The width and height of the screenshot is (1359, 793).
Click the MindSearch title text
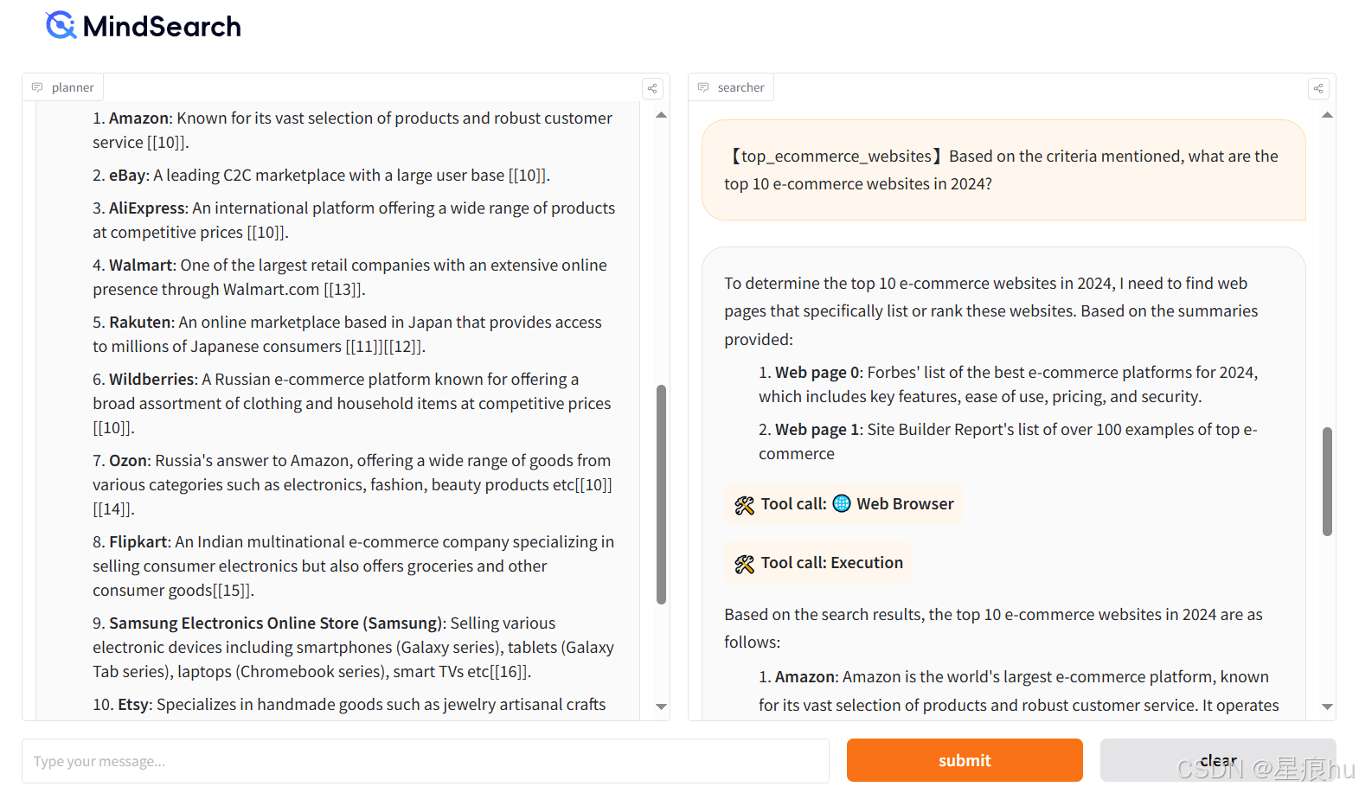162,27
